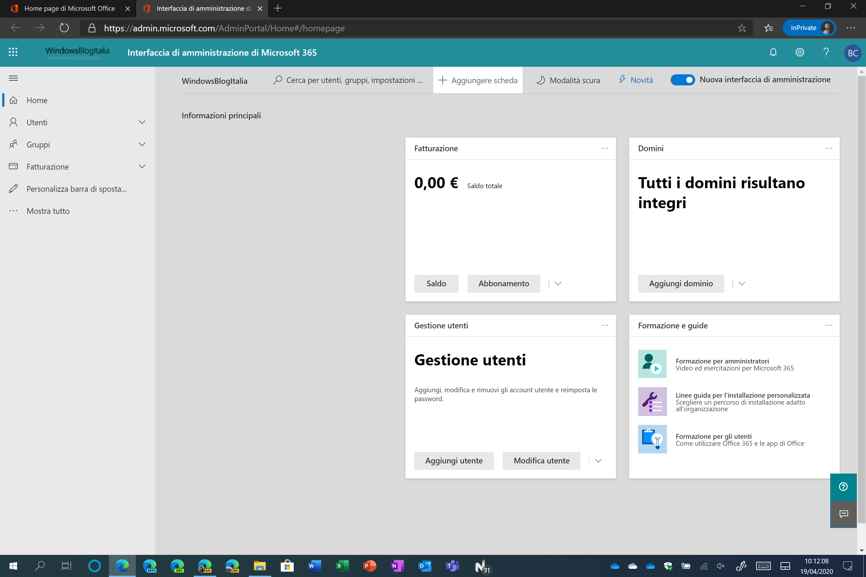Open Task View on taskbar
This screenshot has height=577, width=866.
point(66,566)
